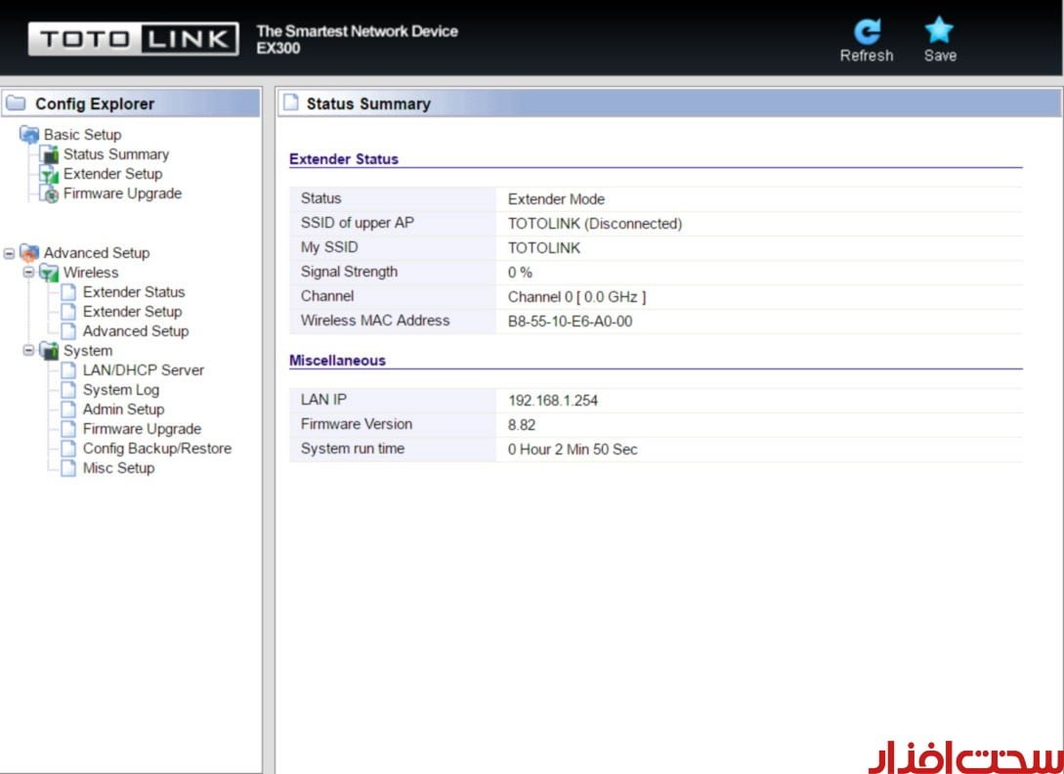
Task: Click the TOTOLINK logo
Action: point(134,40)
